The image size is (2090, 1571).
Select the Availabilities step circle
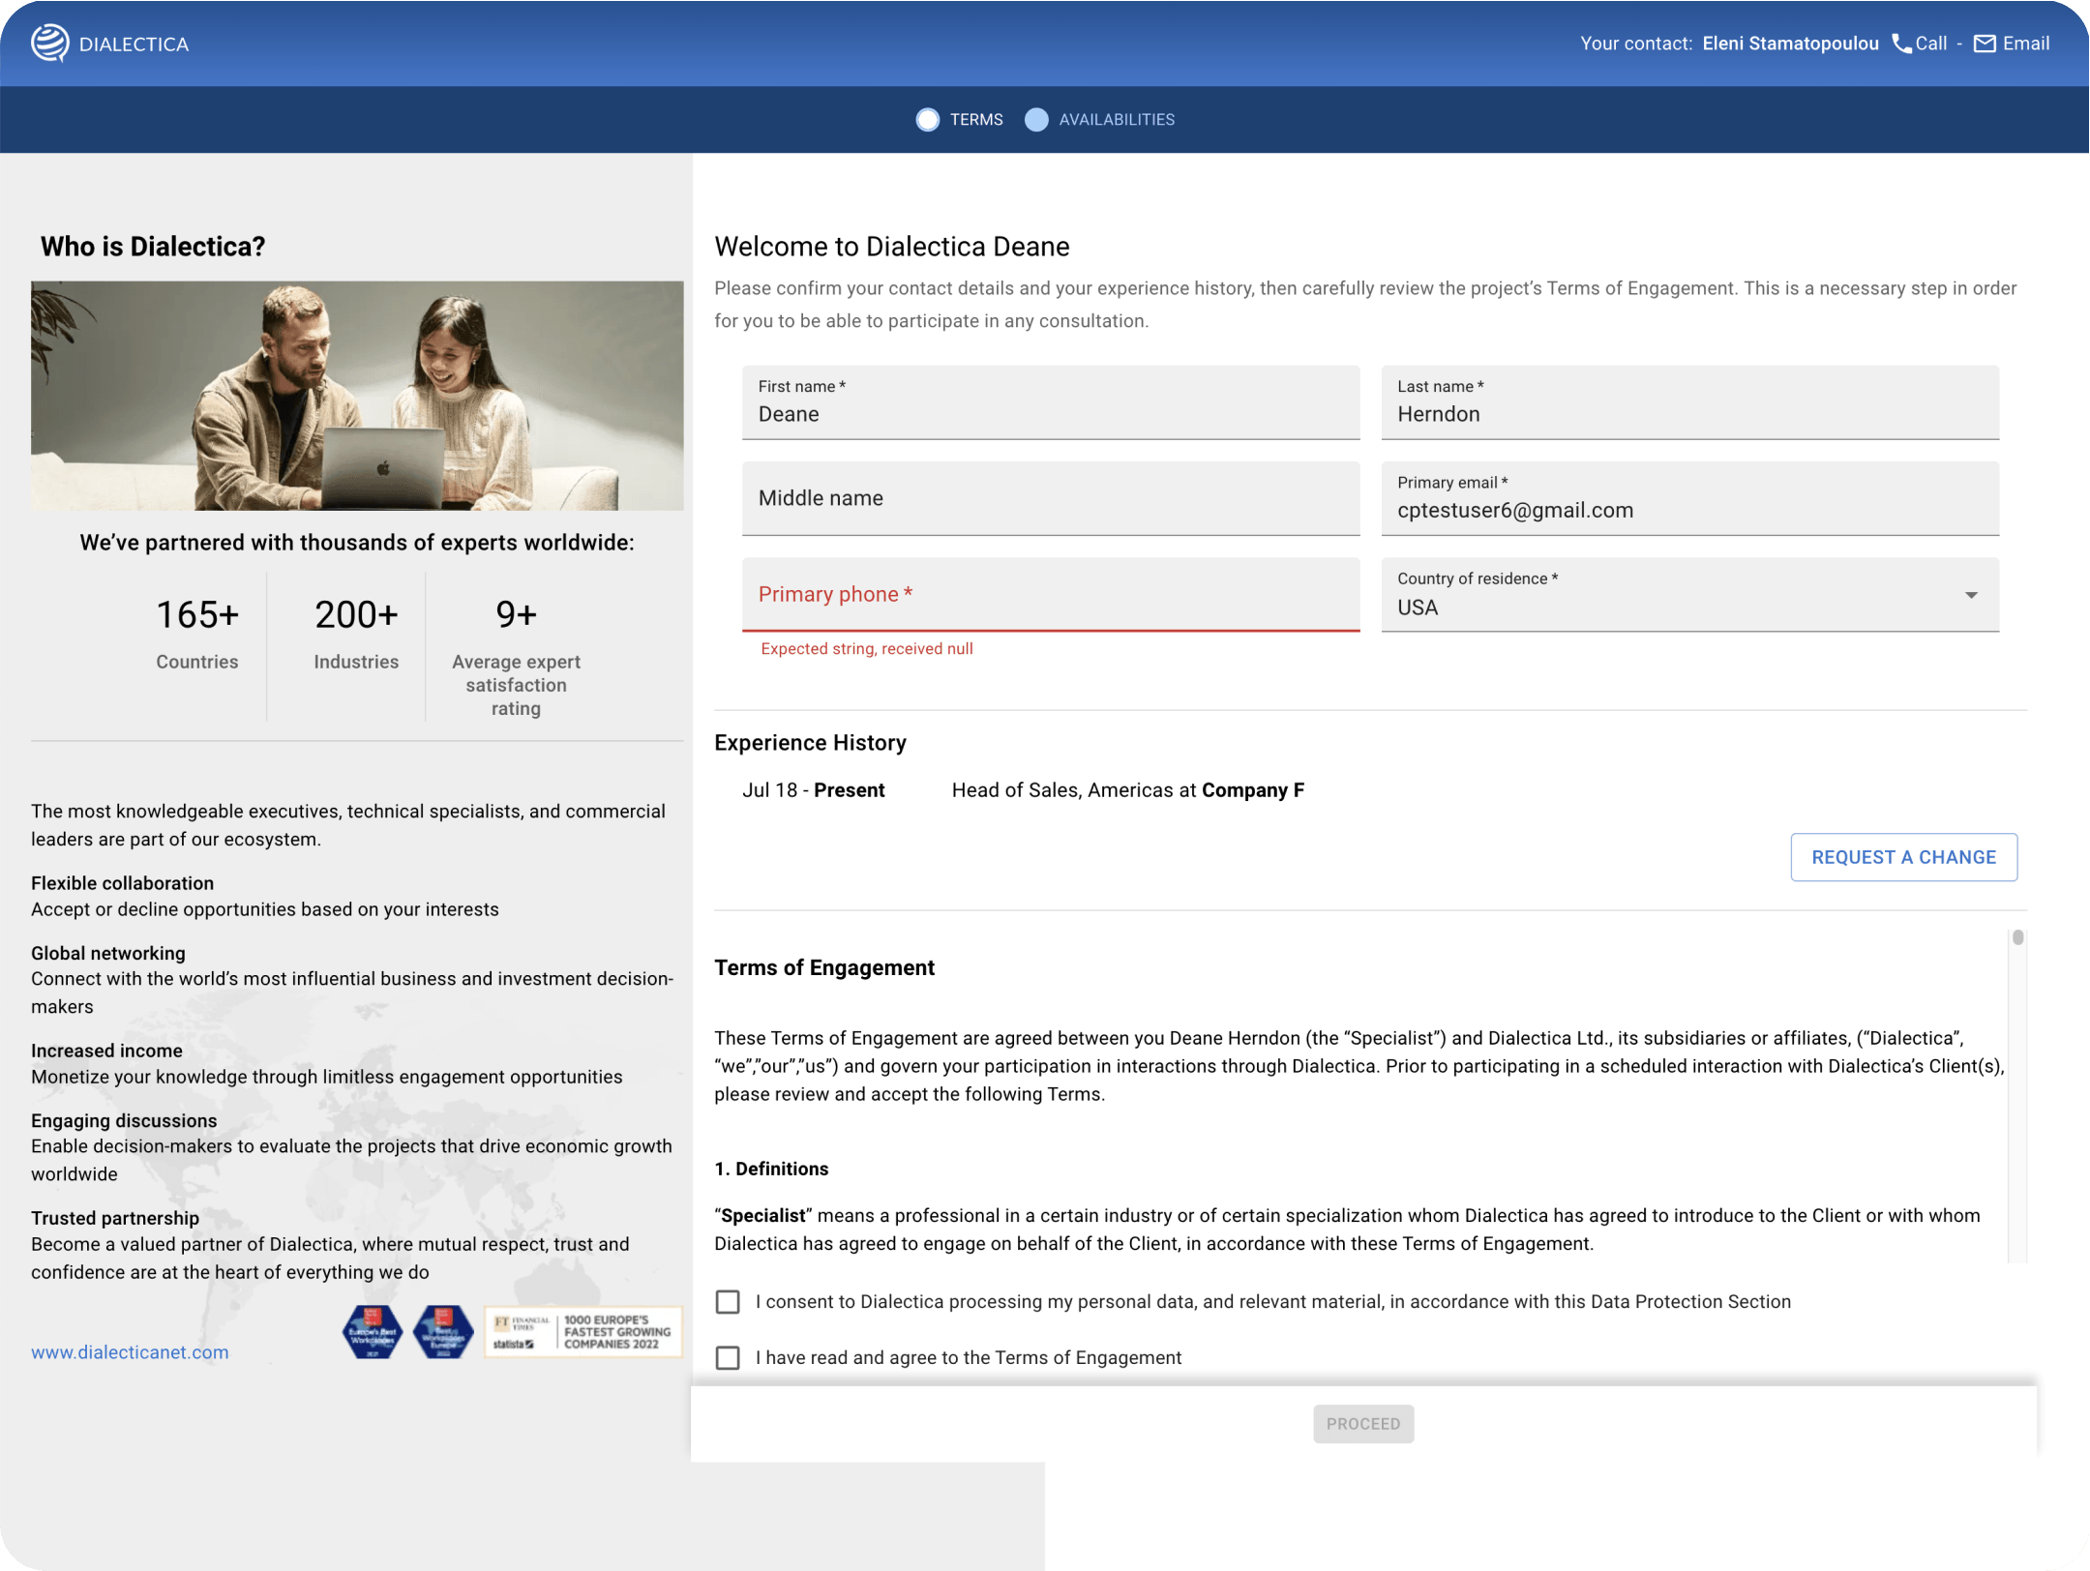(x=1036, y=119)
